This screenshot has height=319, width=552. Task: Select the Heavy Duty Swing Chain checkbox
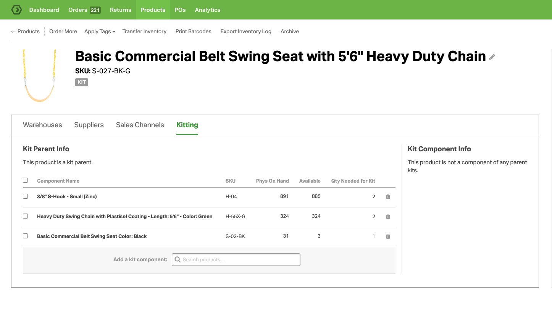(26, 216)
